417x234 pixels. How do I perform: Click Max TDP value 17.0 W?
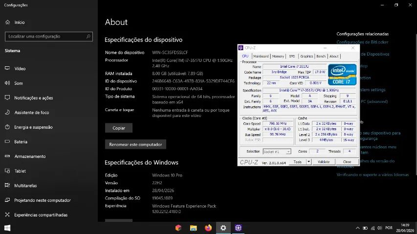pyautogui.click(x=320, y=72)
